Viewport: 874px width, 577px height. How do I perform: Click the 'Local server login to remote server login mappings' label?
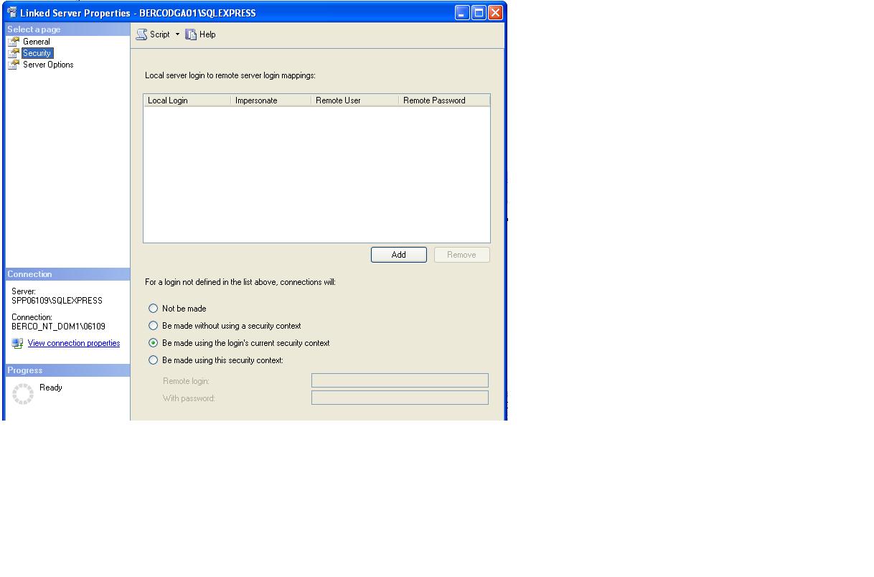(x=230, y=75)
